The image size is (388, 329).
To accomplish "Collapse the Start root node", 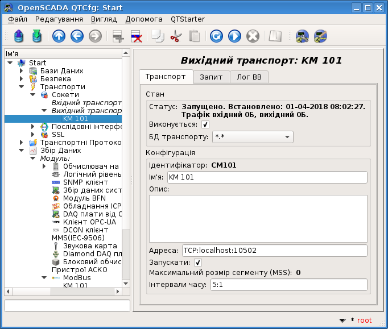I will pyautogui.click(x=10, y=63).
